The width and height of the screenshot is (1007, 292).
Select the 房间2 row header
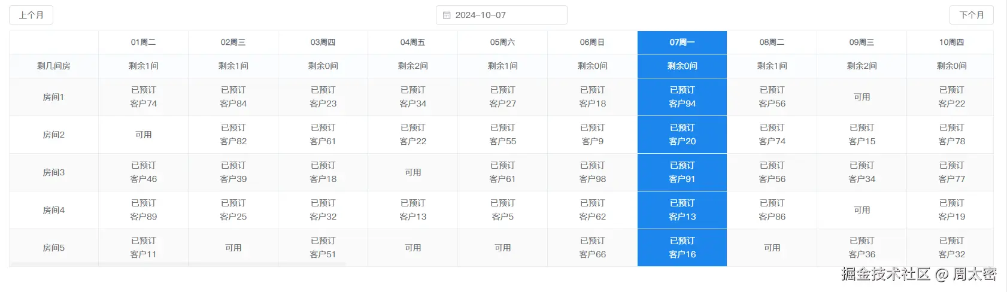point(54,135)
